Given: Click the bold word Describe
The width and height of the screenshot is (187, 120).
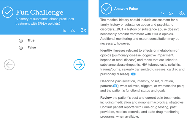Looking at the screenshot, I should tap(107, 81).
